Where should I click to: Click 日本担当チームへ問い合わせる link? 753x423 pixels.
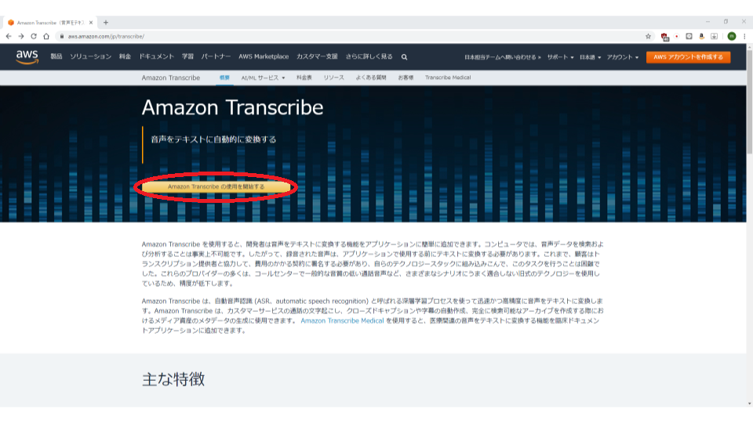(x=502, y=57)
